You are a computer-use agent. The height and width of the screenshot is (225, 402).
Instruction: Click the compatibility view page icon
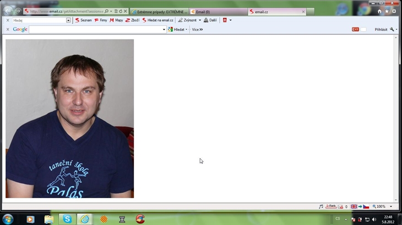click(x=116, y=11)
